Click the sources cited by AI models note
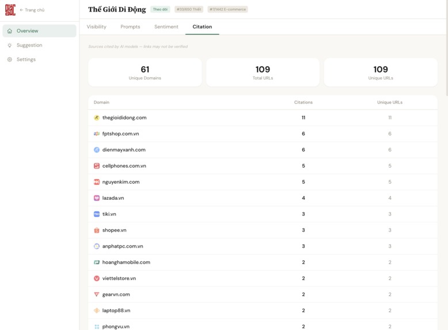Screen dimensions: 448x330 tap(138, 47)
